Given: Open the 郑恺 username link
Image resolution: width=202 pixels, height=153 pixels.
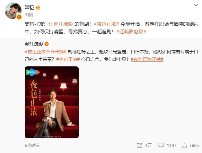Looking at the screenshot, I should point(30,7).
